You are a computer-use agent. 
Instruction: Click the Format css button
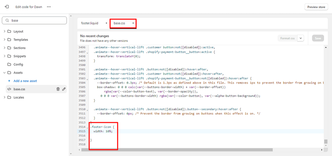coord(287,38)
